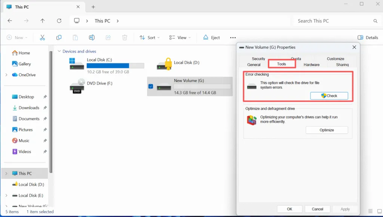This screenshot has width=383, height=217.
Task: Click the Delete icon in the toolbar
Action: click(x=125, y=37)
